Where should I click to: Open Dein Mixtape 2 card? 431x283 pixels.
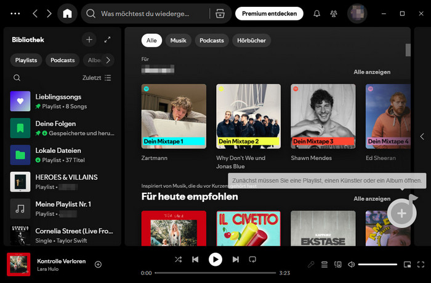pyautogui.click(x=249, y=116)
